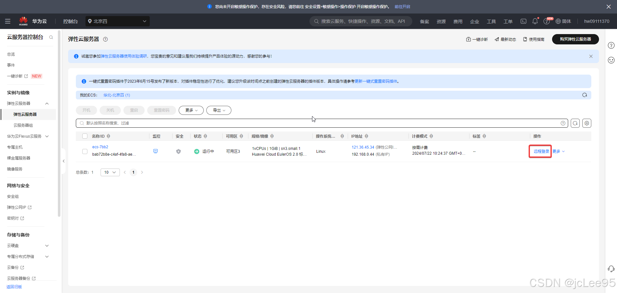Image resolution: width=617 pixels, height=293 pixels.
Task: Open customer service headset icon
Action: coord(611,269)
